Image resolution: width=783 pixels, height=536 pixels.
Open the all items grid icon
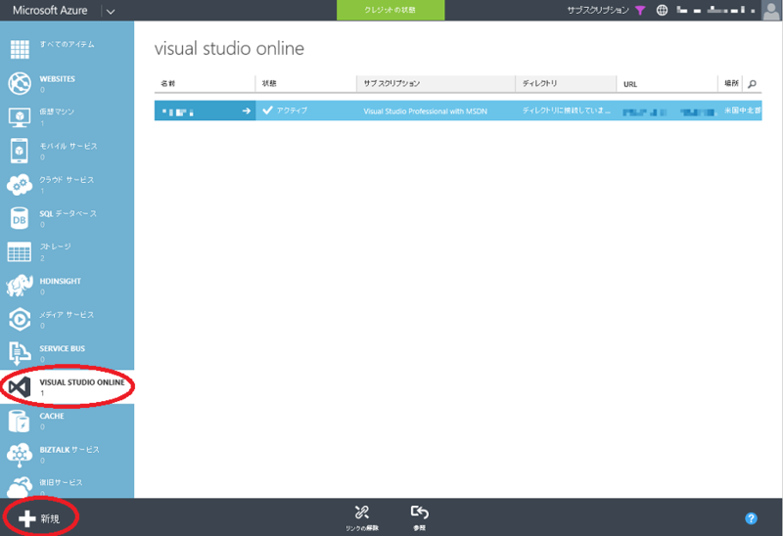20,49
